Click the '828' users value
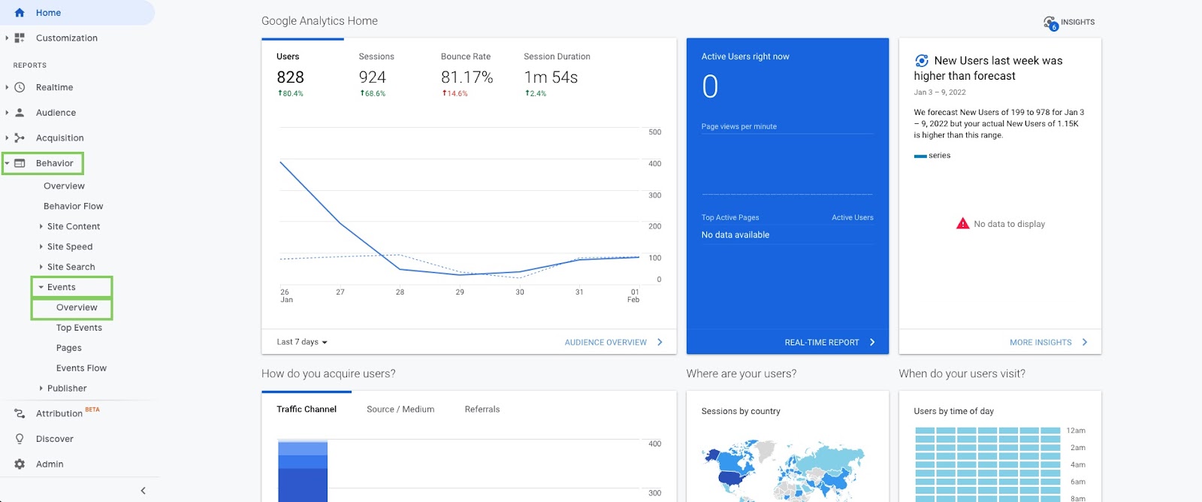 point(290,77)
